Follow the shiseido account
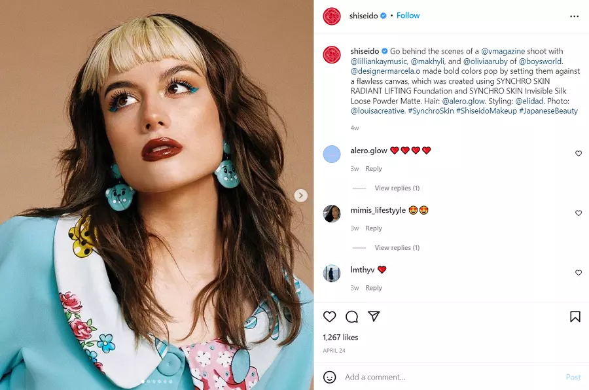 (x=408, y=16)
